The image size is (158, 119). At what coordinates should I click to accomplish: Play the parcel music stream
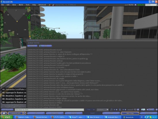(114, 109)
